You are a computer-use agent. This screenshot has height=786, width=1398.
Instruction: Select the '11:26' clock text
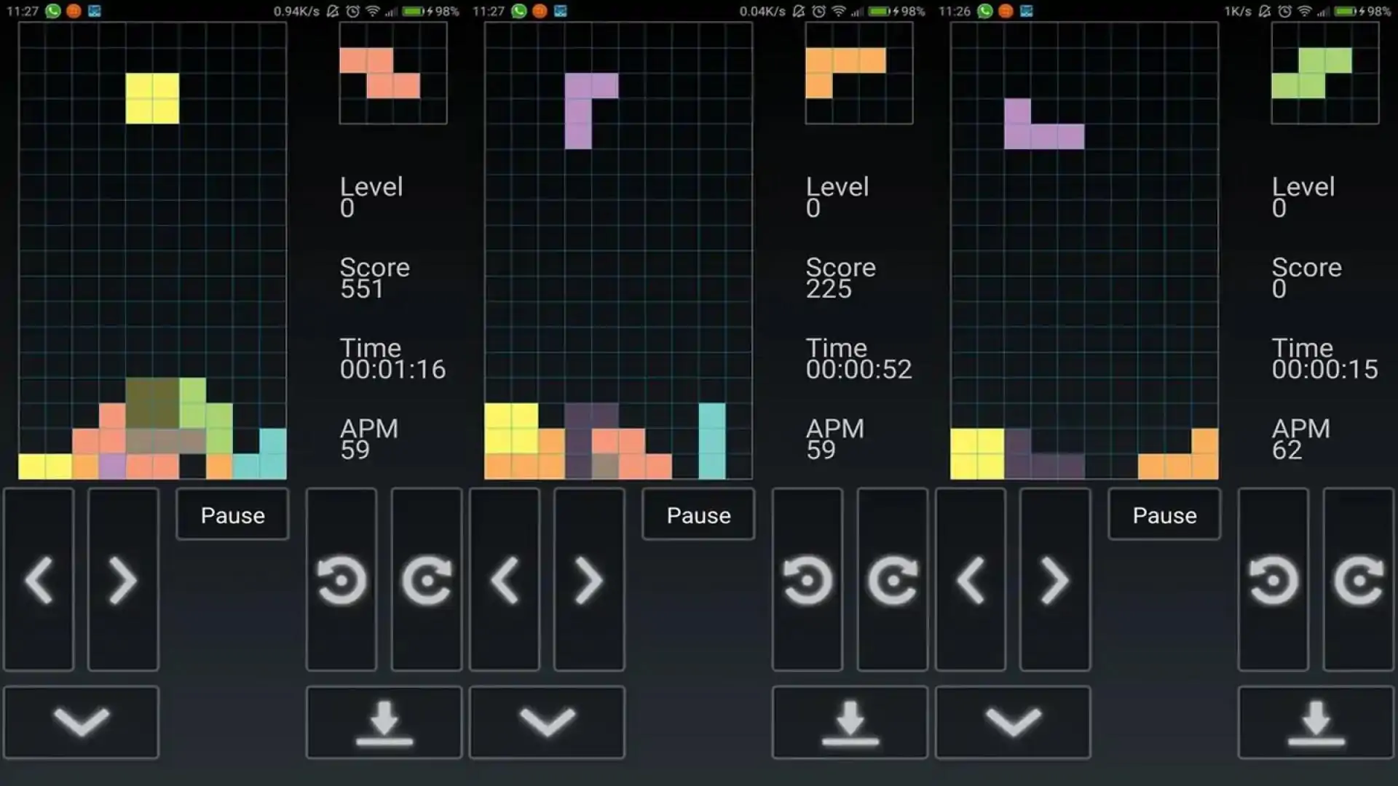tap(955, 11)
